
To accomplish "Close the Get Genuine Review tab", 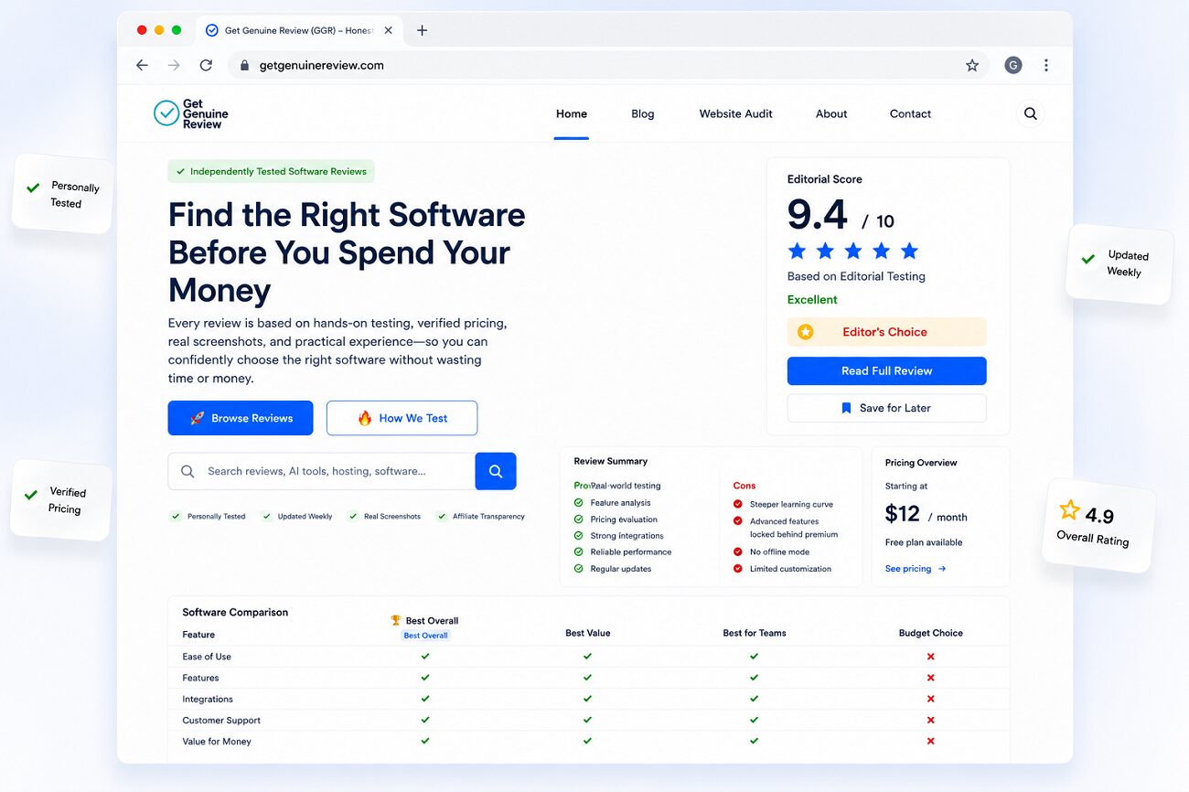I will click(388, 30).
